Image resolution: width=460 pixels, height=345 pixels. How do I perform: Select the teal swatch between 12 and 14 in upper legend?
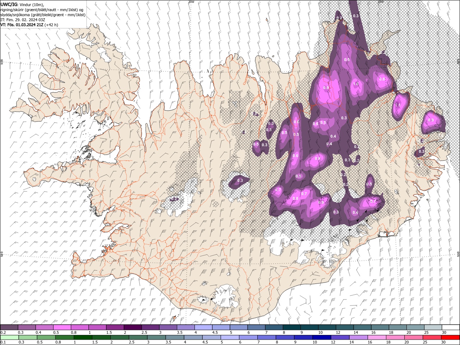[345, 327]
